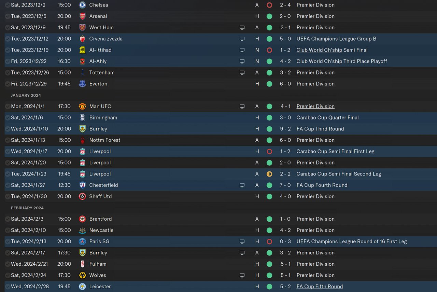Image resolution: width=437 pixels, height=292 pixels.
Task: Select Crvena zvezda opponent name
Action: [106, 39]
